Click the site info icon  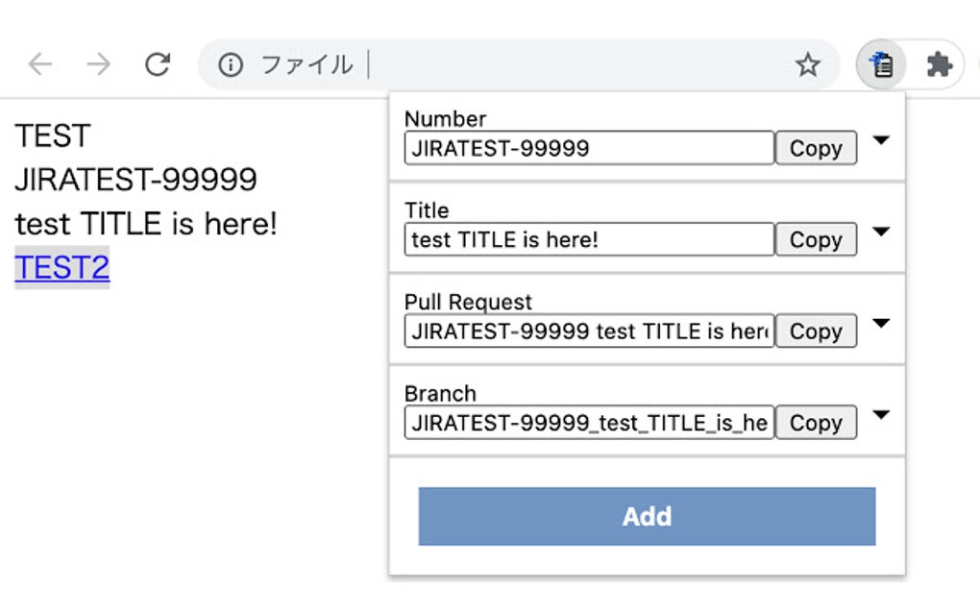tap(230, 64)
